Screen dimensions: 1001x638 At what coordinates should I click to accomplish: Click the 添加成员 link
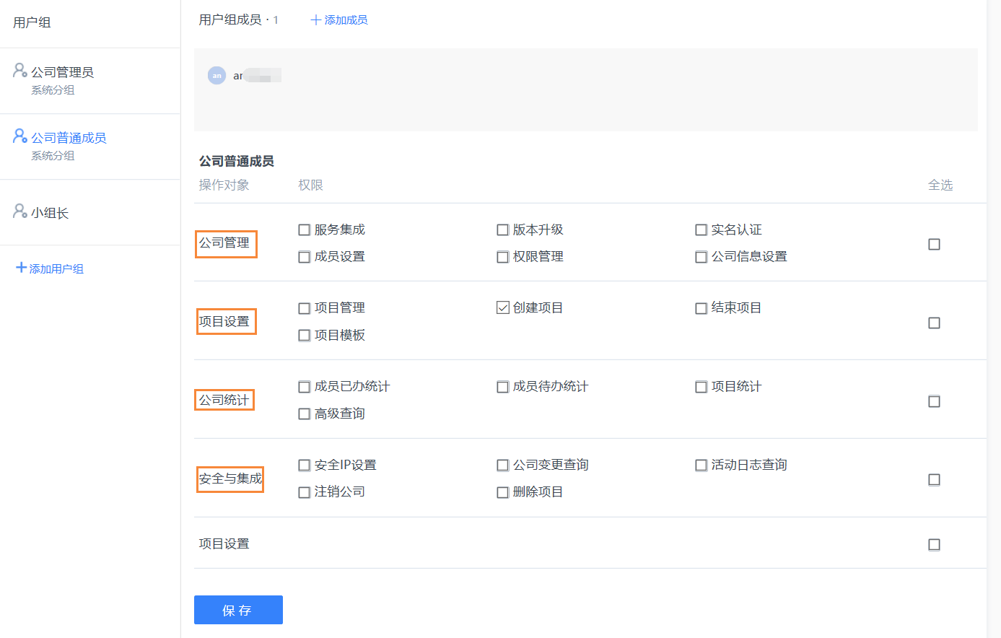coord(339,20)
